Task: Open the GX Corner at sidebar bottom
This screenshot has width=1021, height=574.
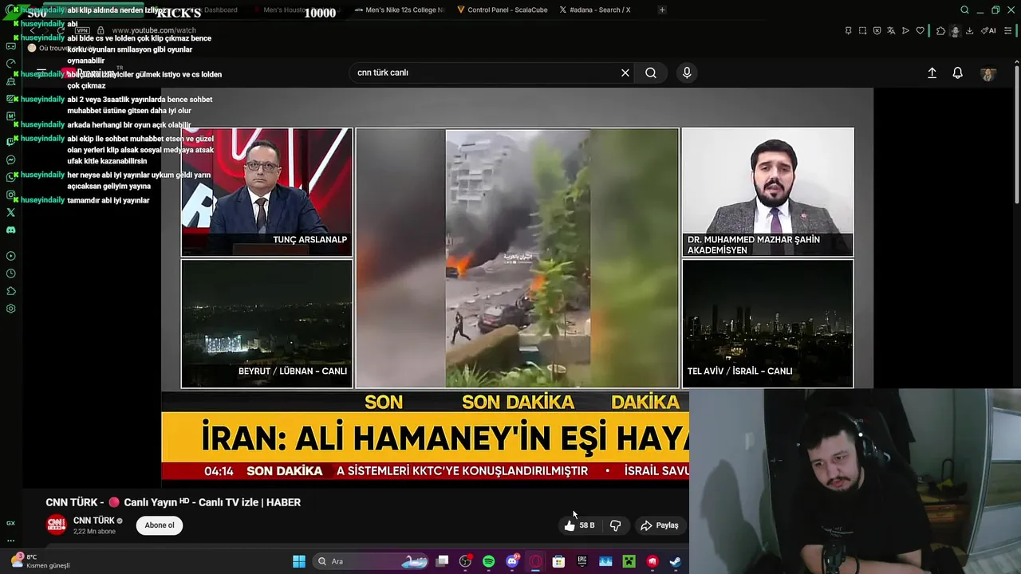Action: click(10, 523)
